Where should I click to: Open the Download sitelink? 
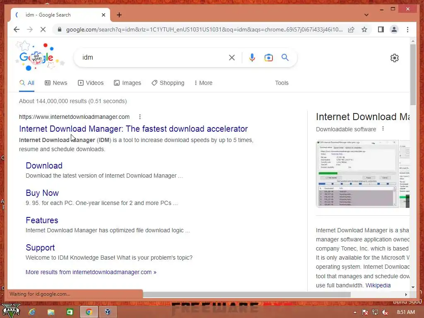pyautogui.click(x=44, y=166)
